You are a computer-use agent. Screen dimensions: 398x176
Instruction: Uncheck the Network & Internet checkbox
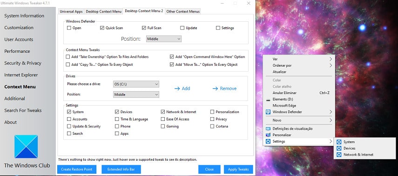click(x=163, y=112)
